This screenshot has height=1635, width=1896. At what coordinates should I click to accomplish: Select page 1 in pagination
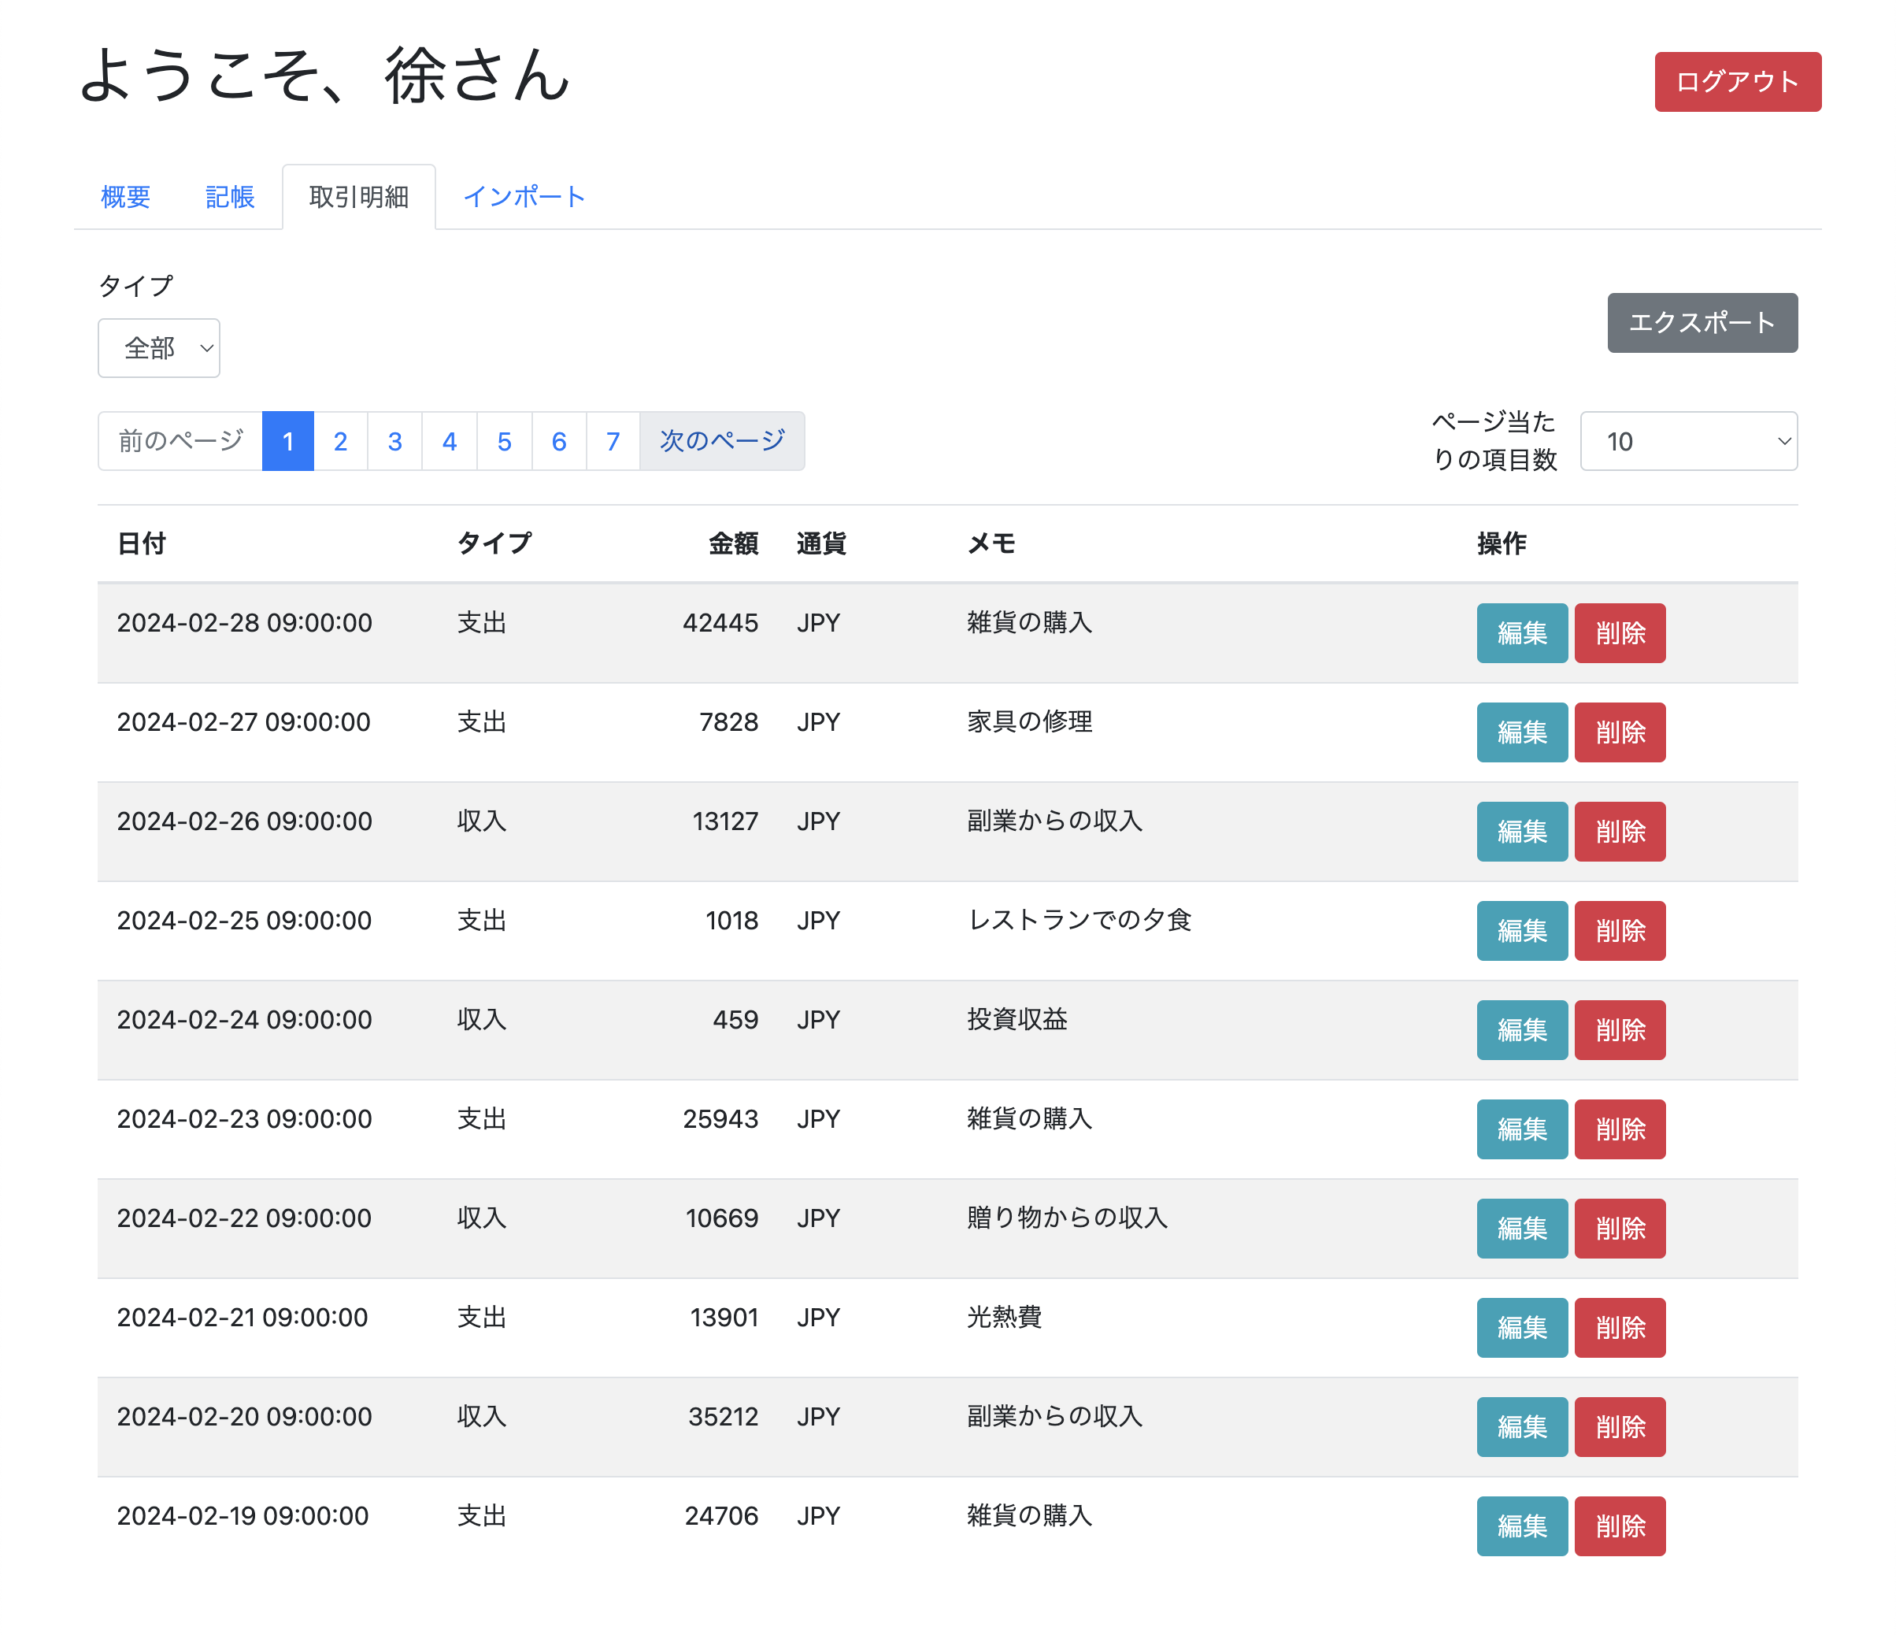(288, 441)
